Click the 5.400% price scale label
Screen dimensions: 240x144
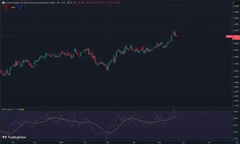coord(236,18)
